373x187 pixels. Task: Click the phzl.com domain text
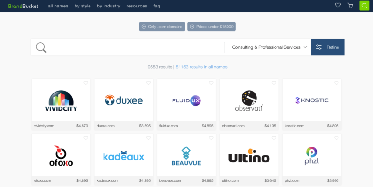[x=292, y=180]
